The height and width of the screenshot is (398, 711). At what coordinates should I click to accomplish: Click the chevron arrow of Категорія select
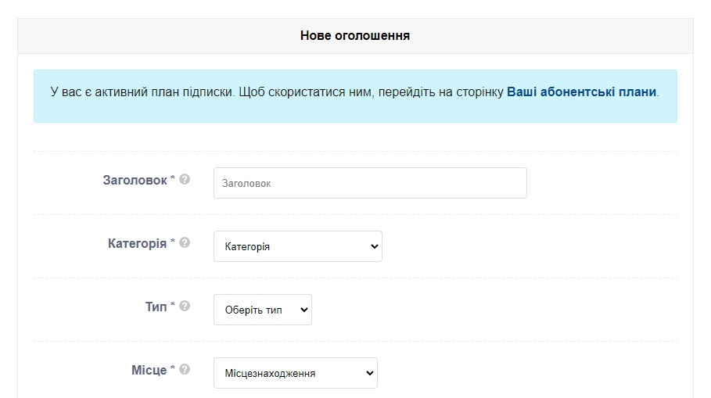coord(374,246)
